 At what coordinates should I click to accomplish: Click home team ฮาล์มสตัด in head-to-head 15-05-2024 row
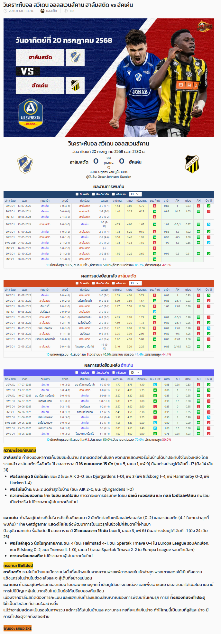(x=45, y=224)
